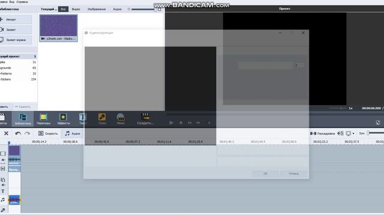Undo the last timeline action

coord(18,133)
